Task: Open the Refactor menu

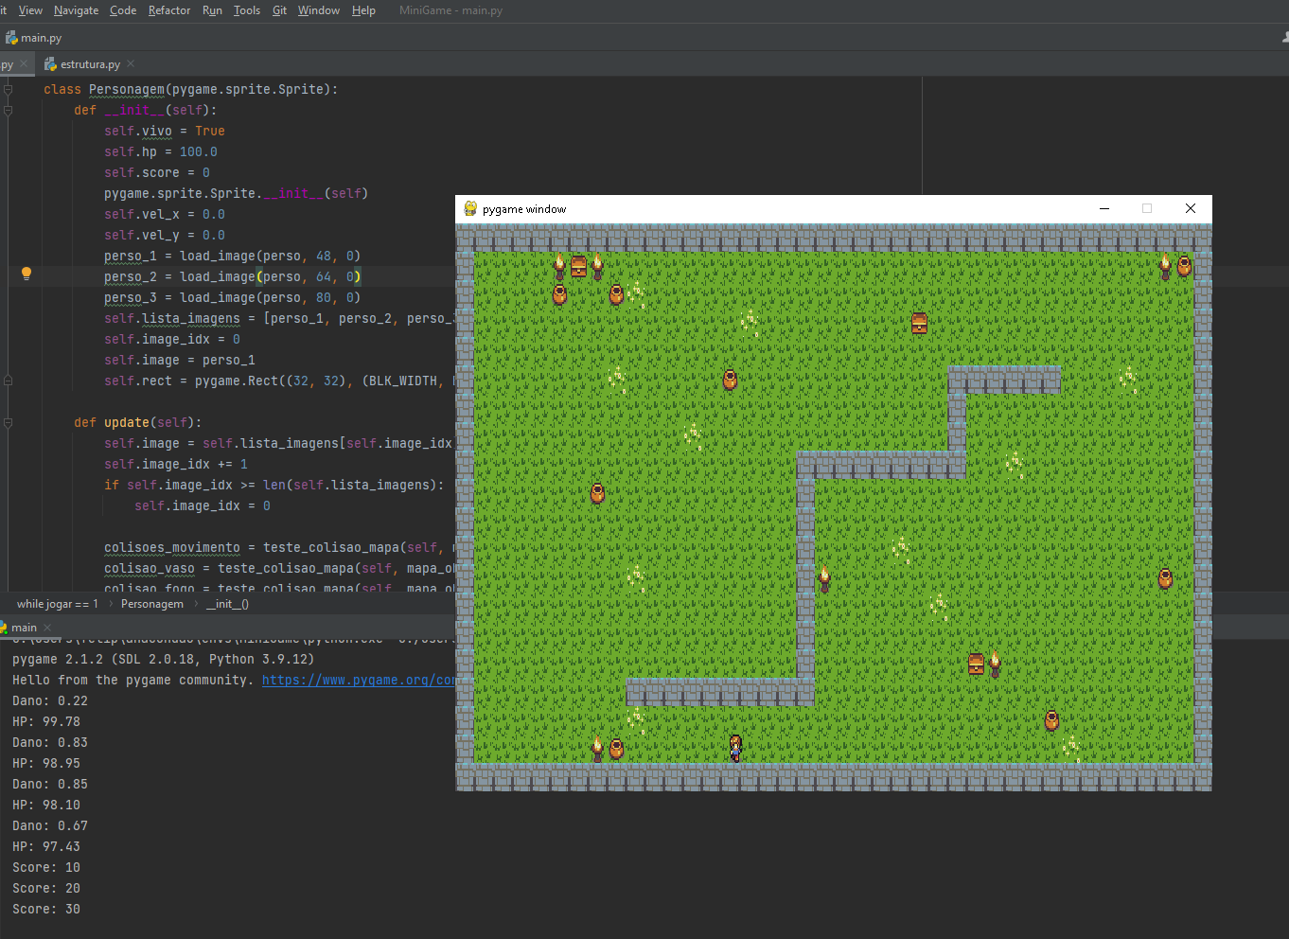Action: [x=169, y=10]
